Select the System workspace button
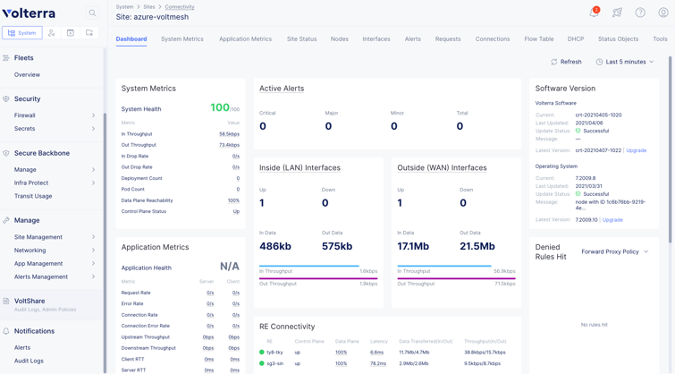 22,33
